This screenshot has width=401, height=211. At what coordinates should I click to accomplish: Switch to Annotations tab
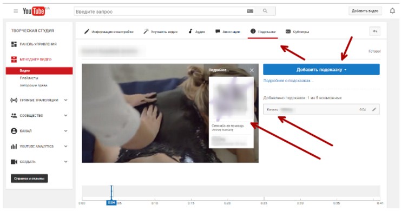[x=228, y=32]
